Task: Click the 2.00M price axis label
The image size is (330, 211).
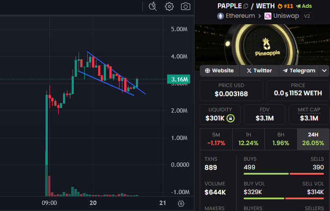Action: (179, 110)
